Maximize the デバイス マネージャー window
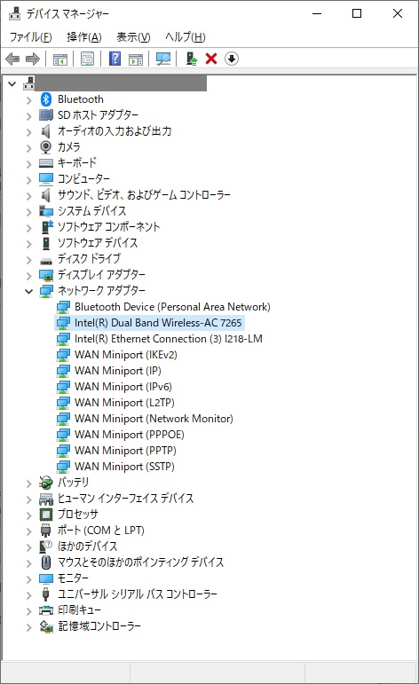The height and width of the screenshot is (684, 419). click(x=357, y=13)
